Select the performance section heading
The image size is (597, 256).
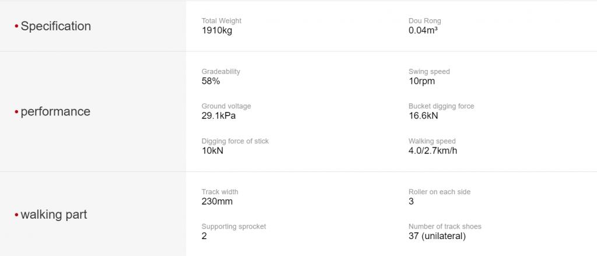pyautogui.click(x=55, y=111)
